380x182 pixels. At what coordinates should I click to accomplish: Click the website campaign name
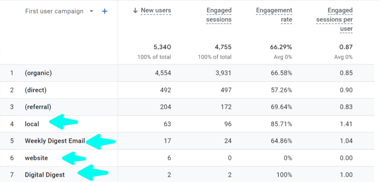pos(36,158)
